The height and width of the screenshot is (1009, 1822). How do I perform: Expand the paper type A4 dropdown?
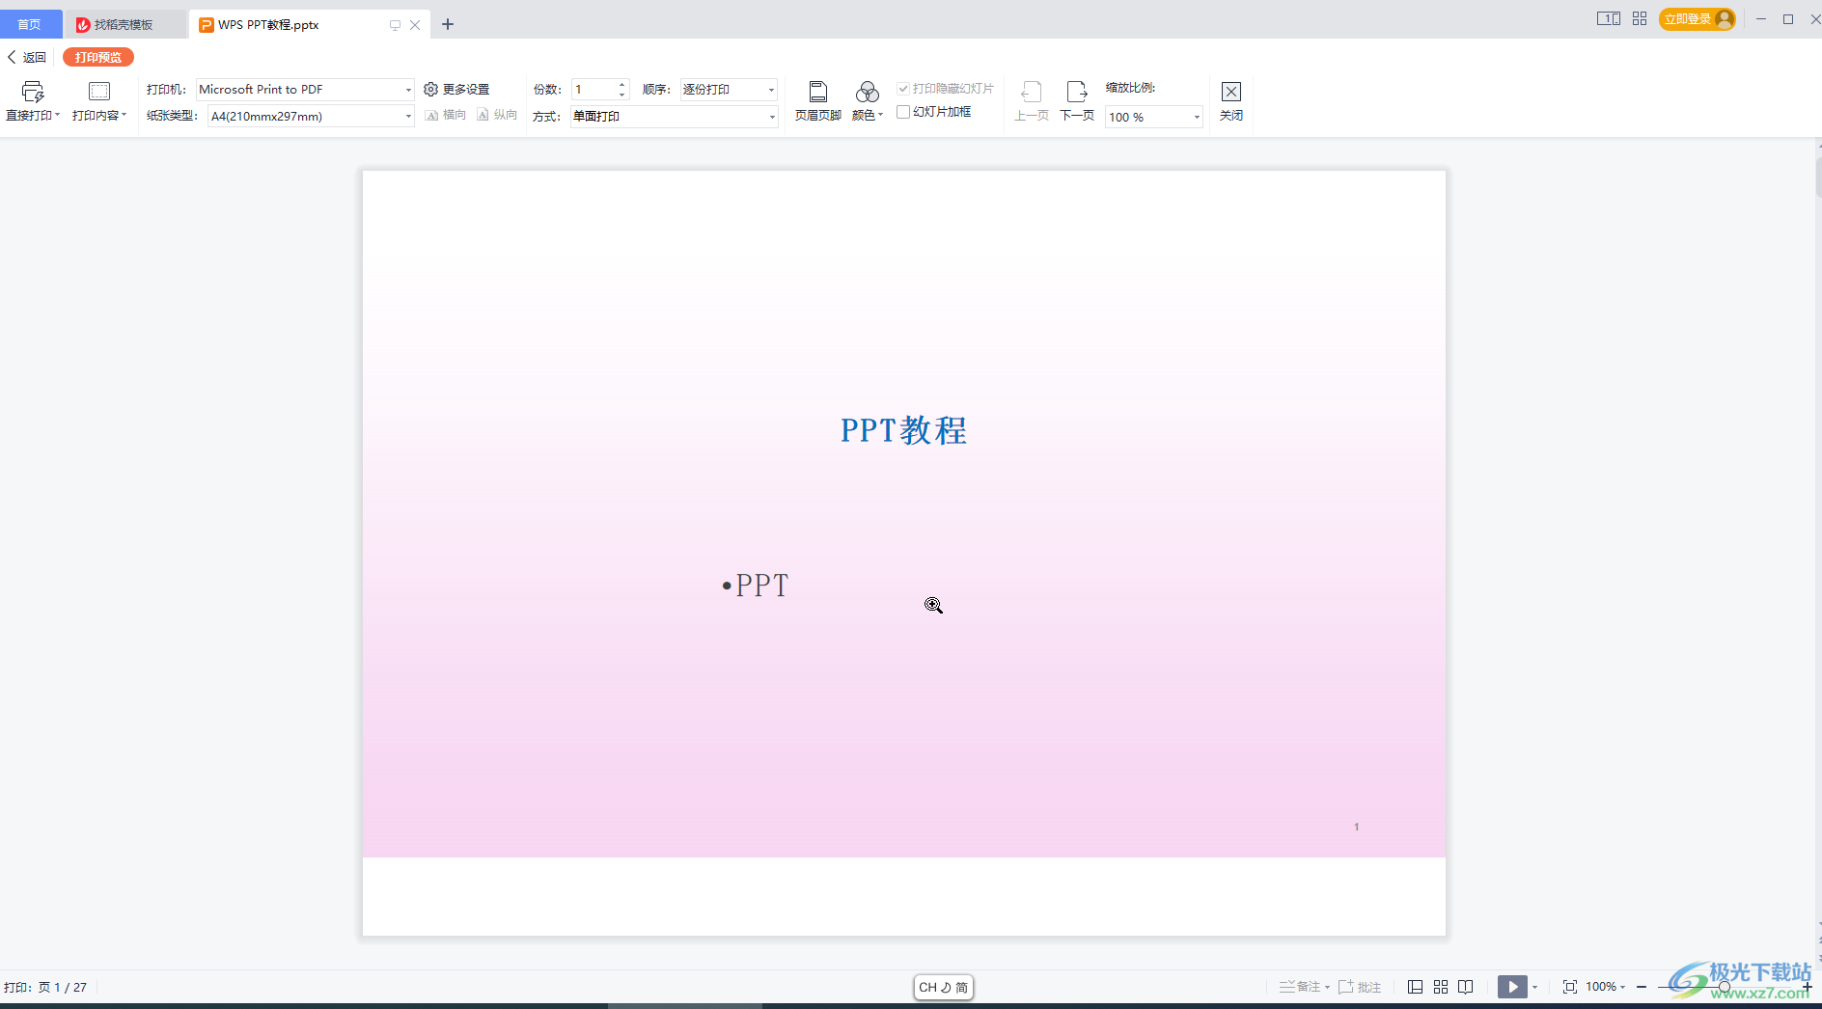(408, 117)
